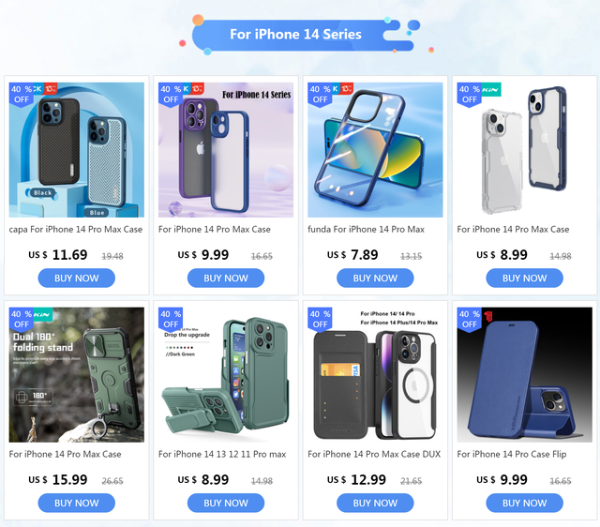Buy the flip case priced at 9.99
Viewport: 600px width, 527px height.
coord(525,503)
